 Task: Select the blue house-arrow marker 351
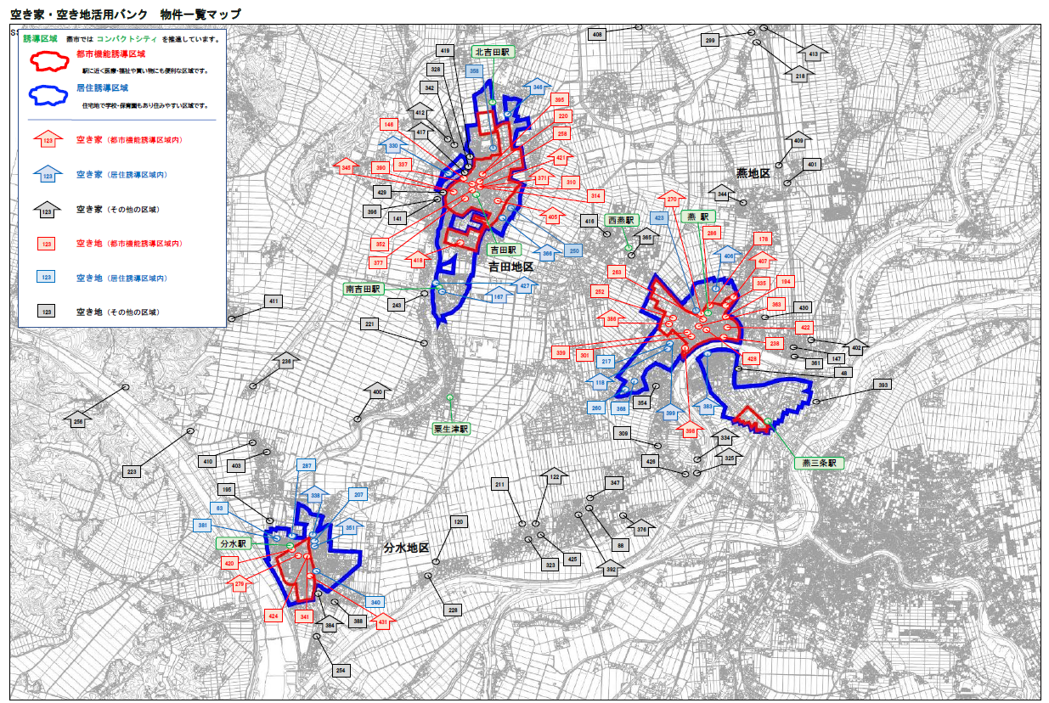click(x=349, y=526)
